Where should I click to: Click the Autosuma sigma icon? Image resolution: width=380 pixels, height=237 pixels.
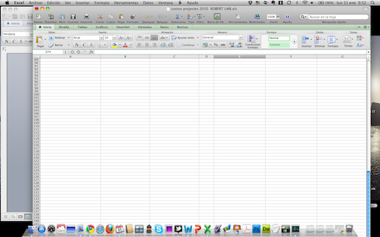[177, 16]
